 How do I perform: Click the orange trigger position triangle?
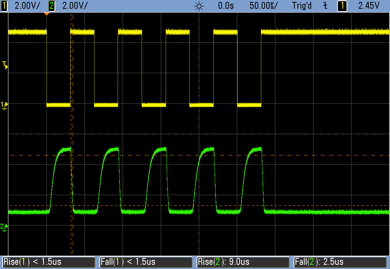46,14
